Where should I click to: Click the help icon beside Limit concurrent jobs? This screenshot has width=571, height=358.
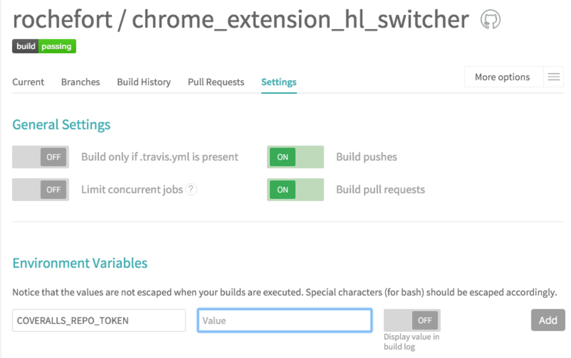(191, 189)
